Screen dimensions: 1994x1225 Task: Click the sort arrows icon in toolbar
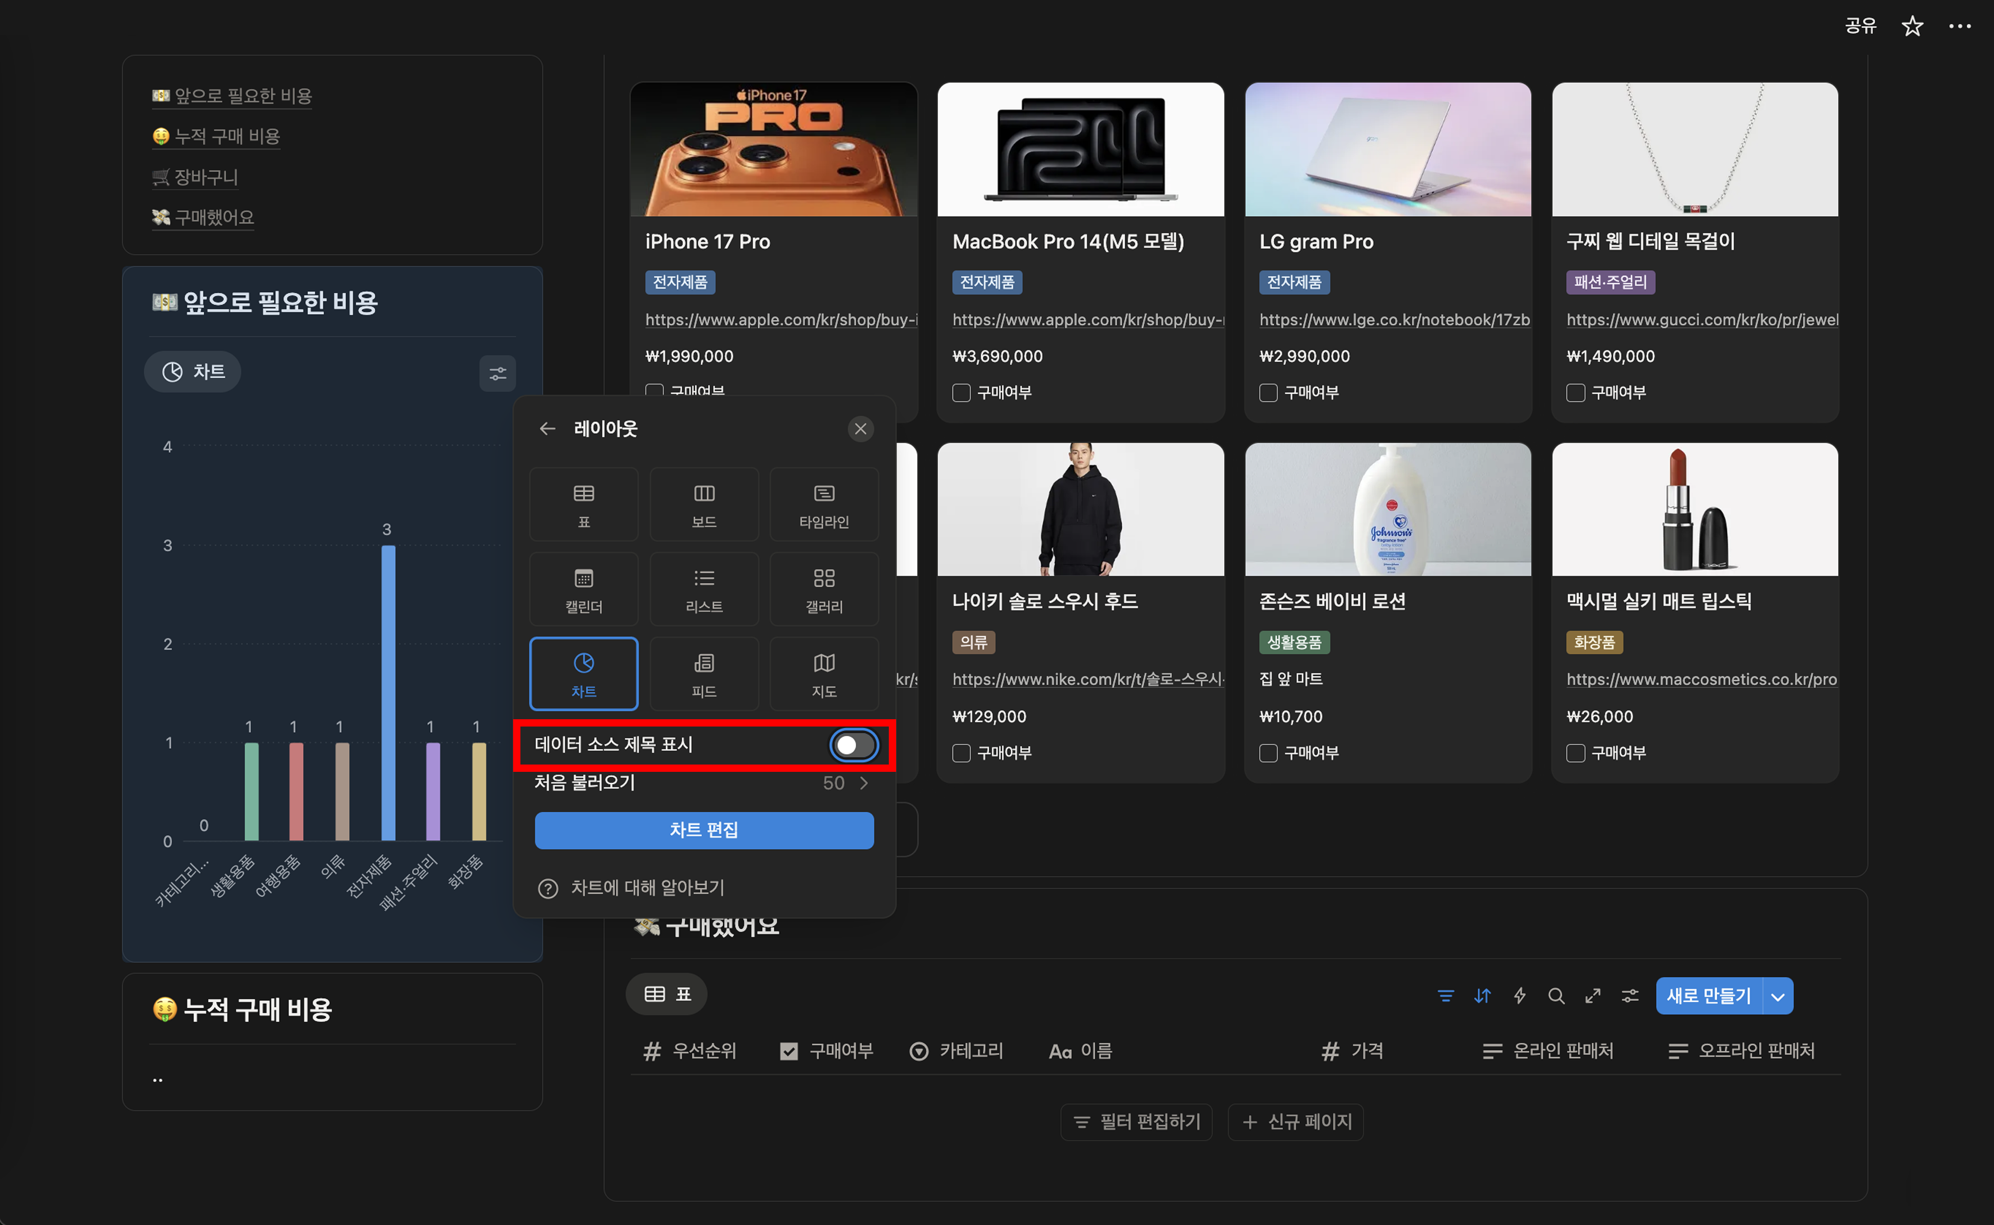(1482, 995)
